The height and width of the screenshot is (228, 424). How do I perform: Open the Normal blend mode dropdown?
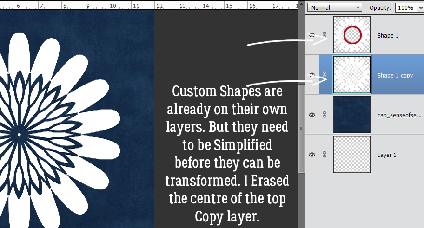[335, 7]
